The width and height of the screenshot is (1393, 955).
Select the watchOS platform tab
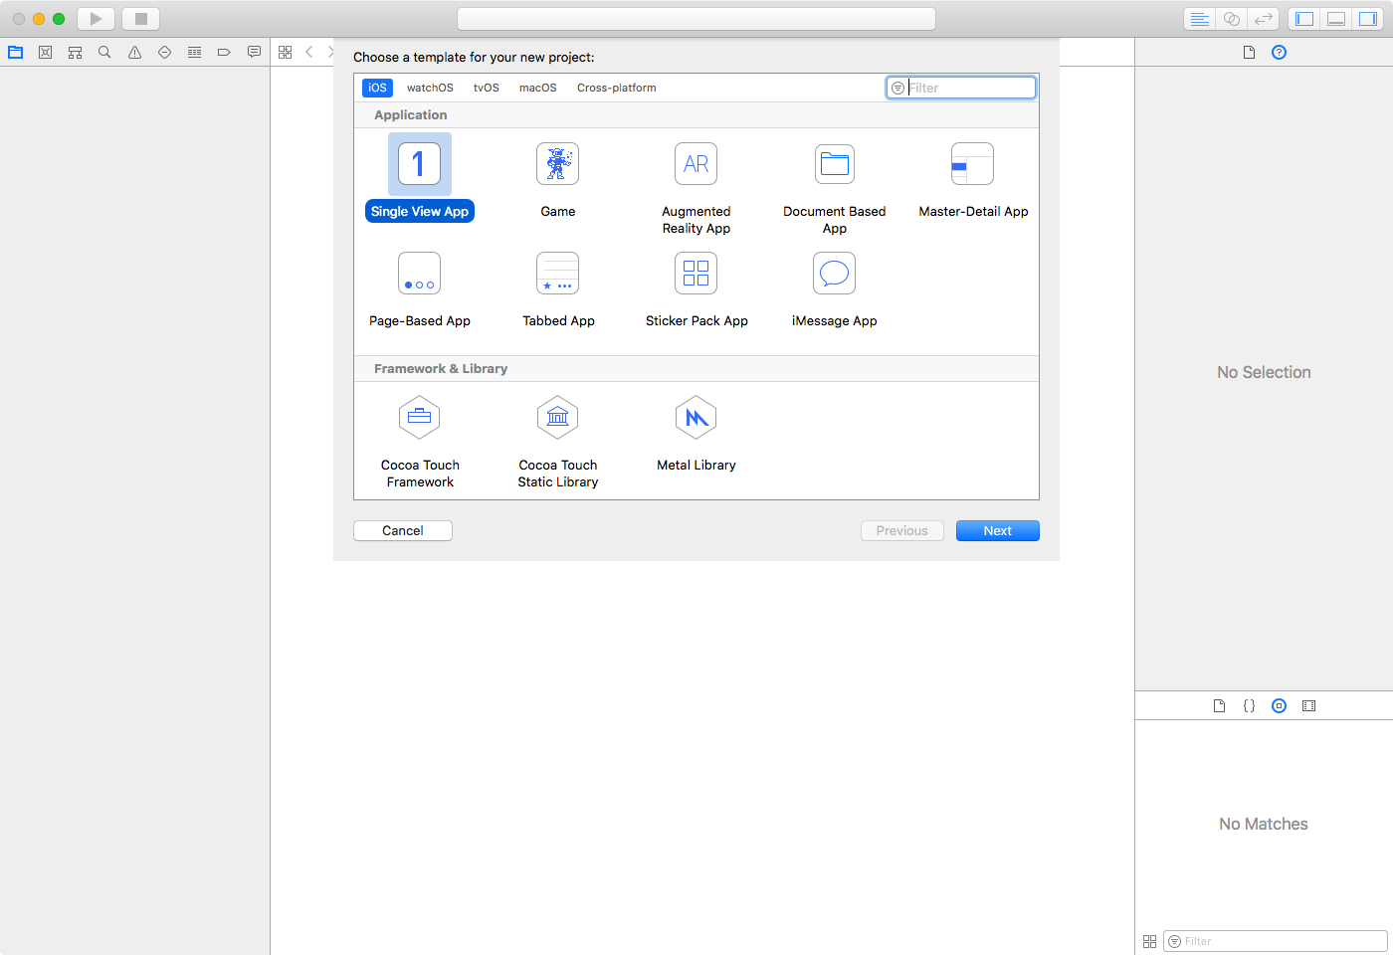click(430, 88)
